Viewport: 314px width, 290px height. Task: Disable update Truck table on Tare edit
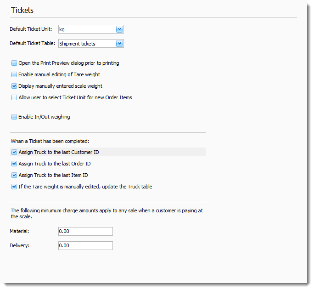pos(14,187)
